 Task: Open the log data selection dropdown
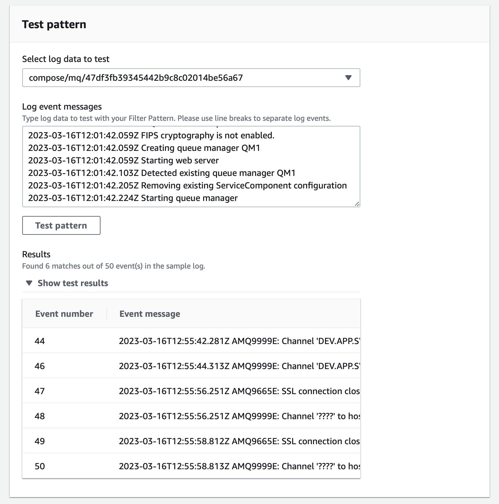[x=191, y=78]
